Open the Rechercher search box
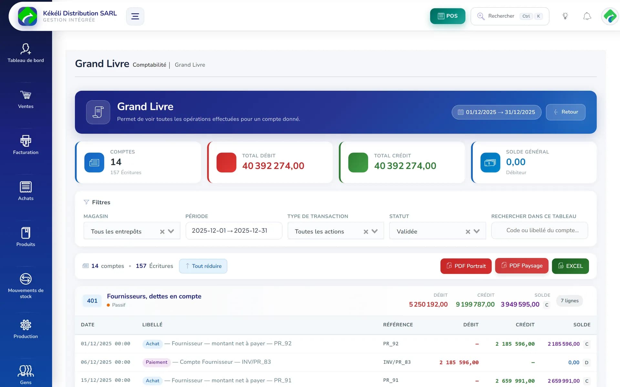This screenshot has height=387, width=620. pyautogui.click(x=510, y=16)
